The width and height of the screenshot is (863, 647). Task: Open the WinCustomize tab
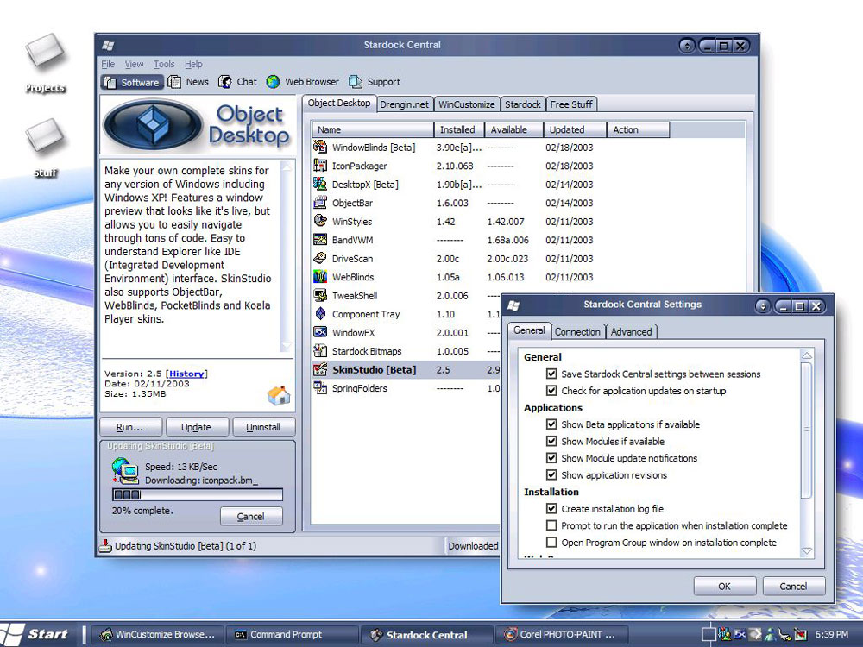pyautogui.click(x=466, y=104)
